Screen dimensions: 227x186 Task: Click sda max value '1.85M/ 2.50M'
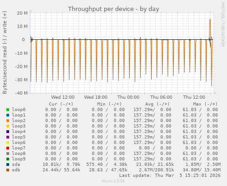[x=203, y=165]
